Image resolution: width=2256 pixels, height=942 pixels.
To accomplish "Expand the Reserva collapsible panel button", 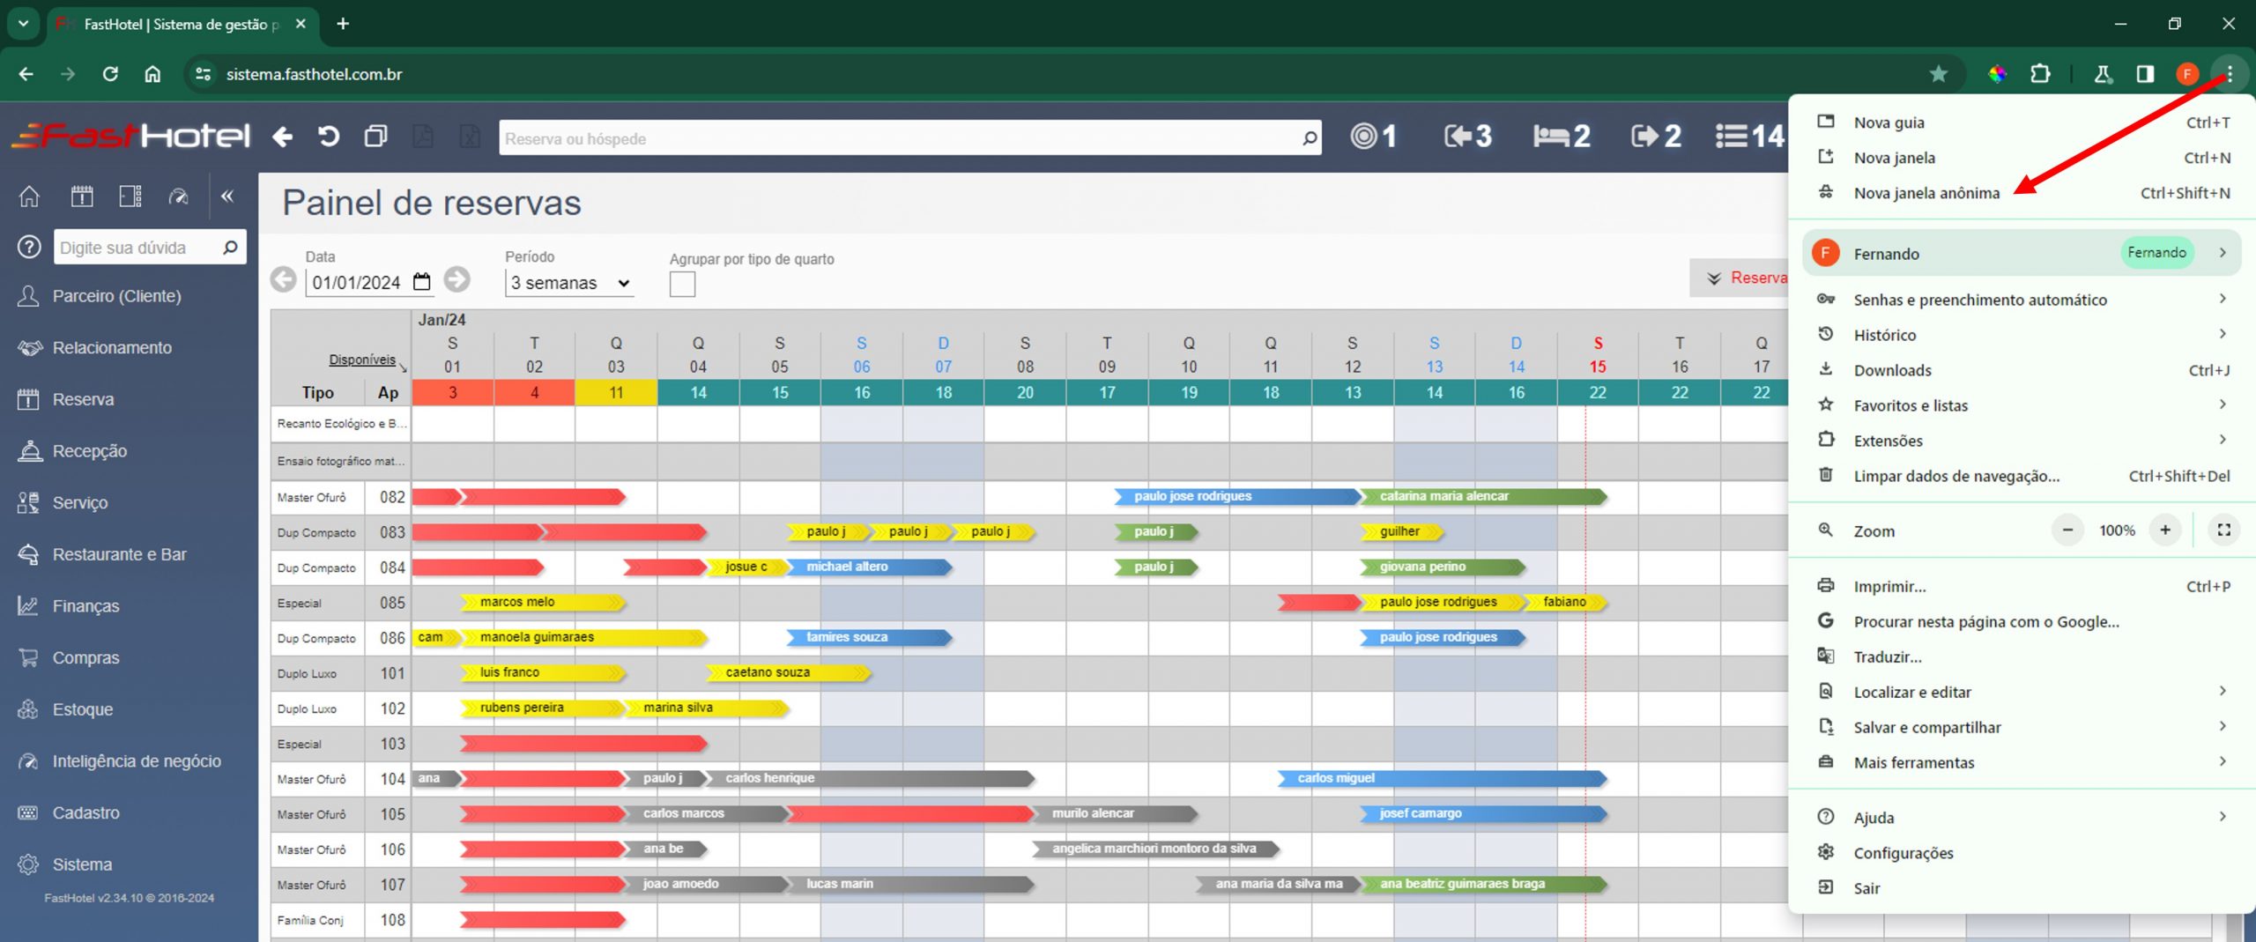I will [1741, 278].
